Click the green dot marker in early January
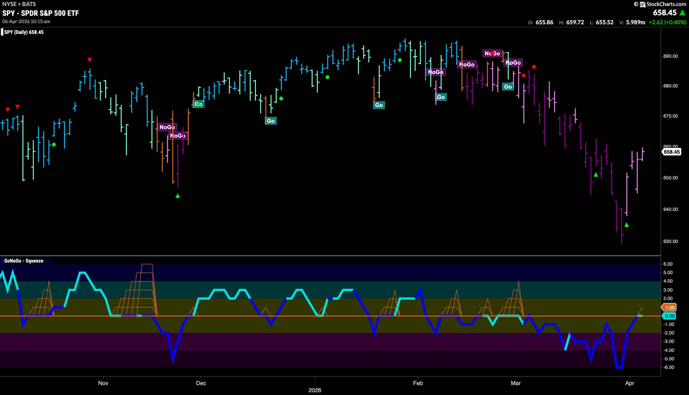Image resolution: width=689 pixels, height=395 pixels. (x=327, y=77)
